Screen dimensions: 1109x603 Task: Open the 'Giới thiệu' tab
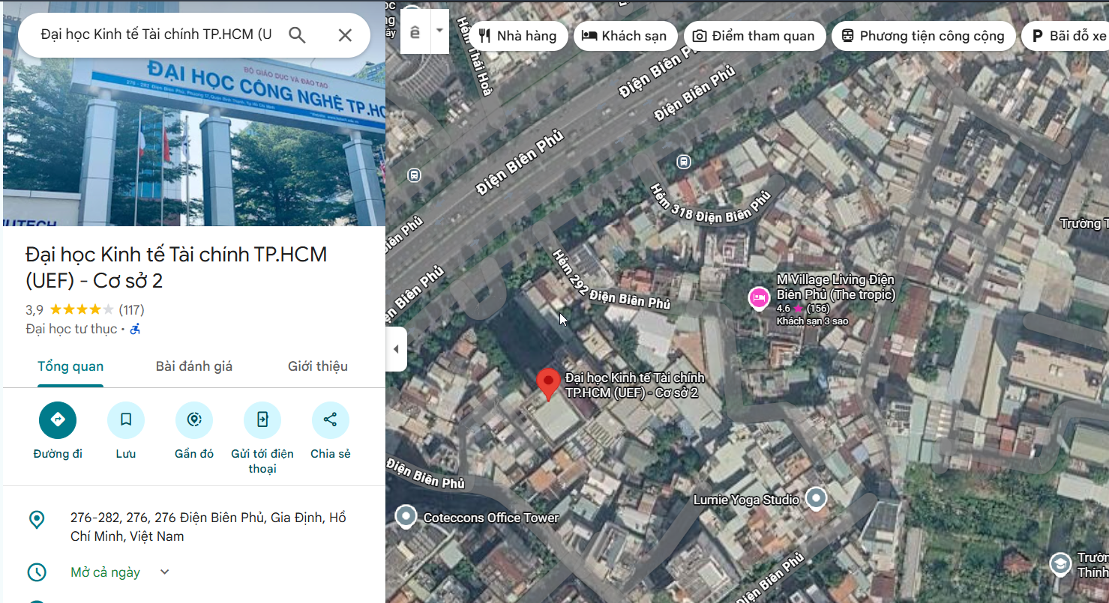pos(318,366)
